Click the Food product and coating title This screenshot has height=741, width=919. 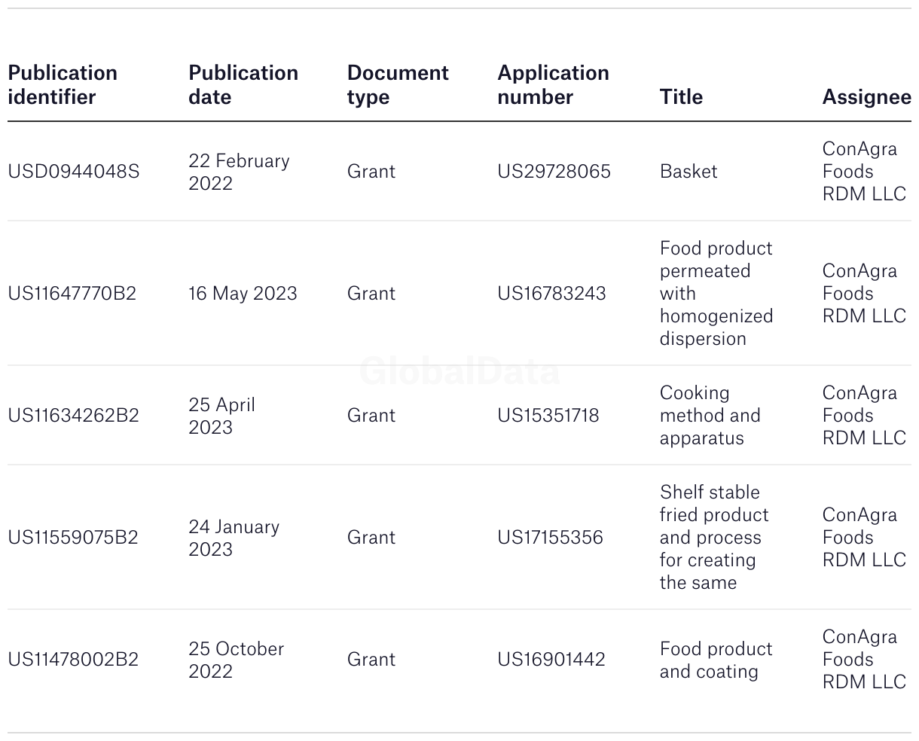(x=716, y=660)
